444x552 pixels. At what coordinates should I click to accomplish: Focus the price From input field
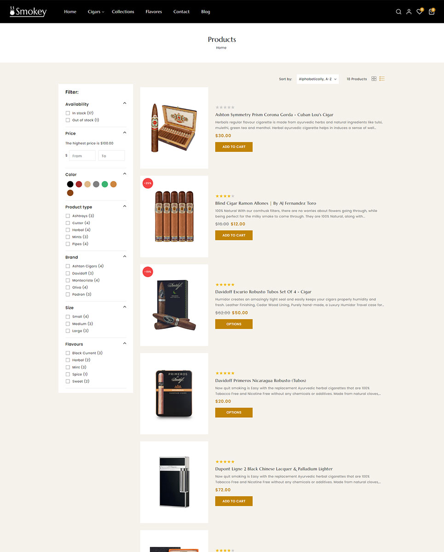pyautogui.click(x=82, y=155)
